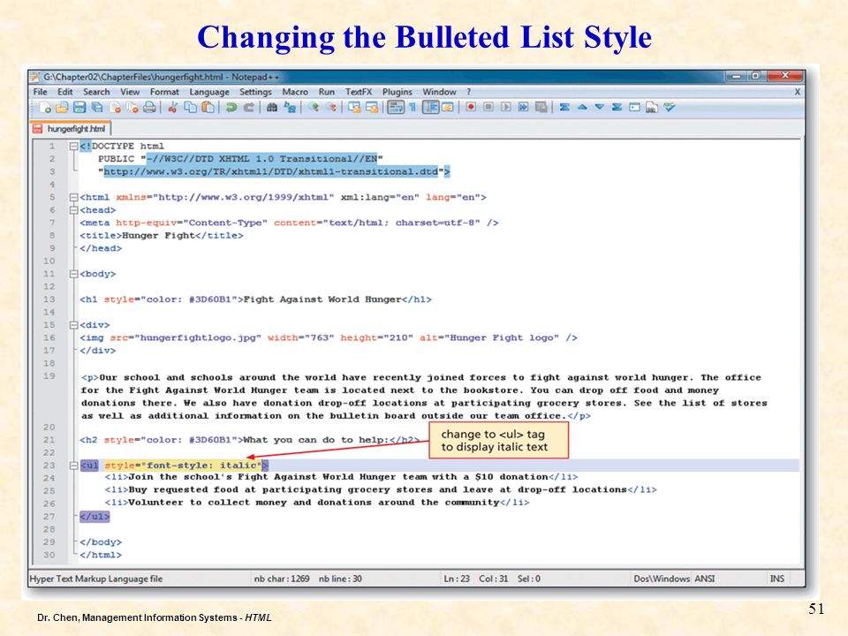Viewport: 848px width, 636px height.
Task: Collapse the div fold marker on line 15
Action: pyautogui.click(x=73, y=325)
